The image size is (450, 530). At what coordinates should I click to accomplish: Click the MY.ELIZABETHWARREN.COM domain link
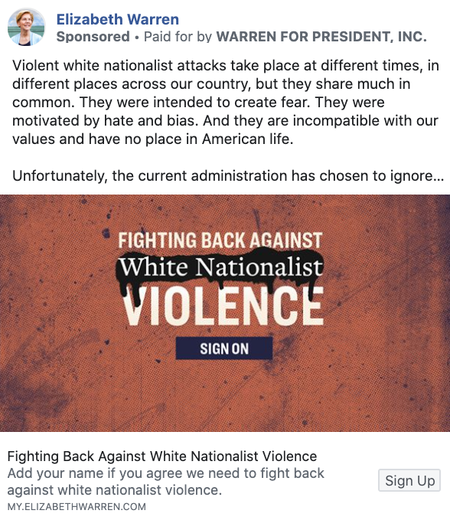77,507
